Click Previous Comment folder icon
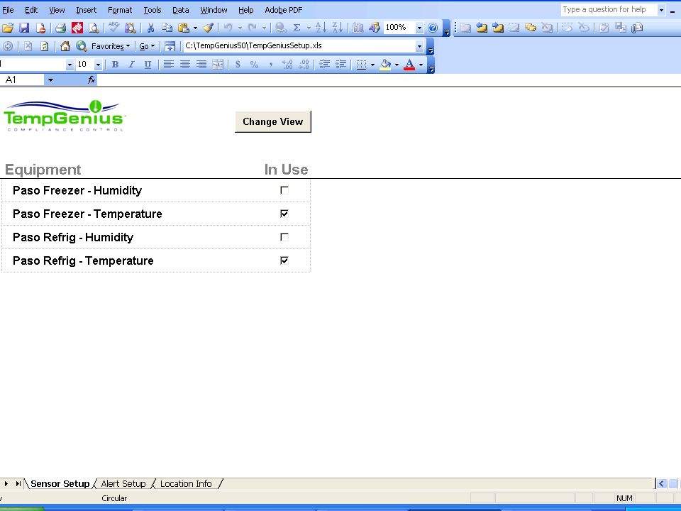 481,28
